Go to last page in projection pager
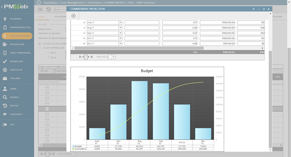 click(92, 57)
